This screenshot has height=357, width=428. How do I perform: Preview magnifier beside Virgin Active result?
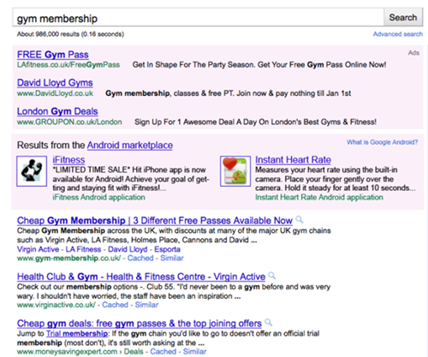coord(272,276)
